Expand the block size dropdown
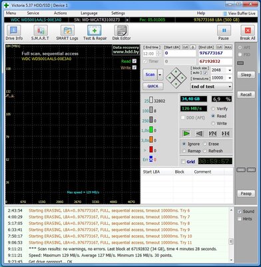The image size is (261, 267). coord(230,70)
